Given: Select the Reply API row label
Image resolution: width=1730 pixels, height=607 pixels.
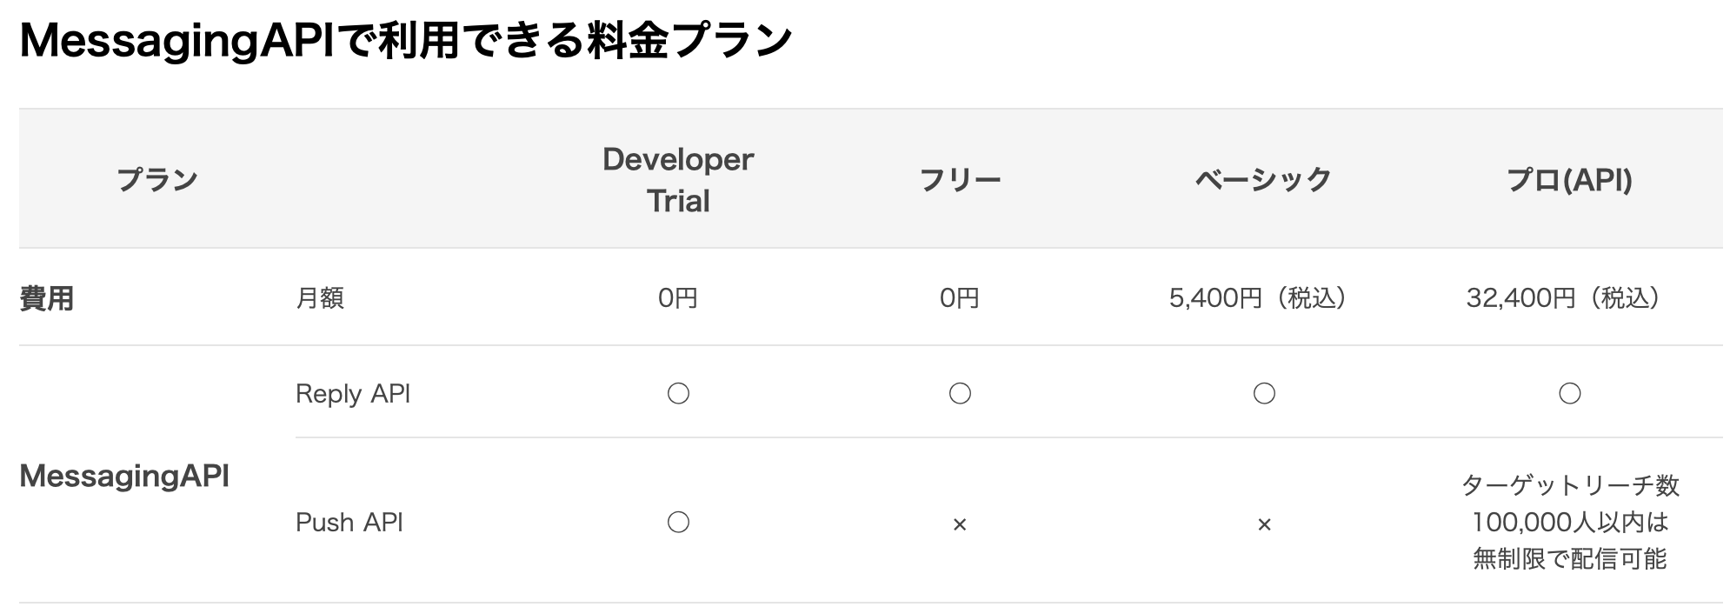Looking at the screenshot, I should point(353,394).
